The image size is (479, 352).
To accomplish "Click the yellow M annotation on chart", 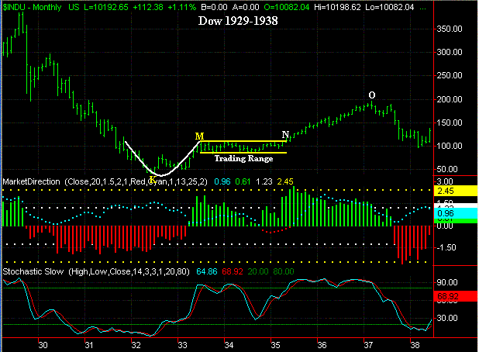I will 199,136.
